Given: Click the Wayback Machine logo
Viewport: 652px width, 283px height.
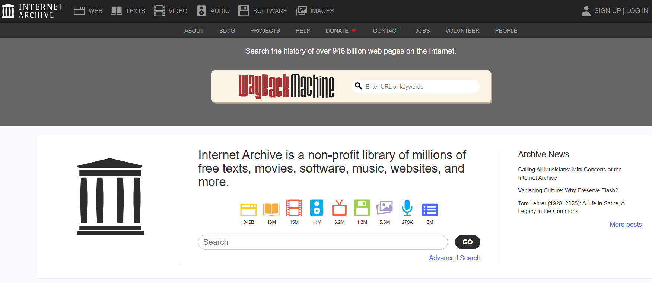Looking at the screenshot, I should point(286,86).
